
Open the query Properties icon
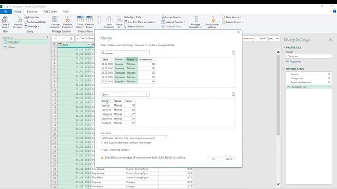(26, 17)
